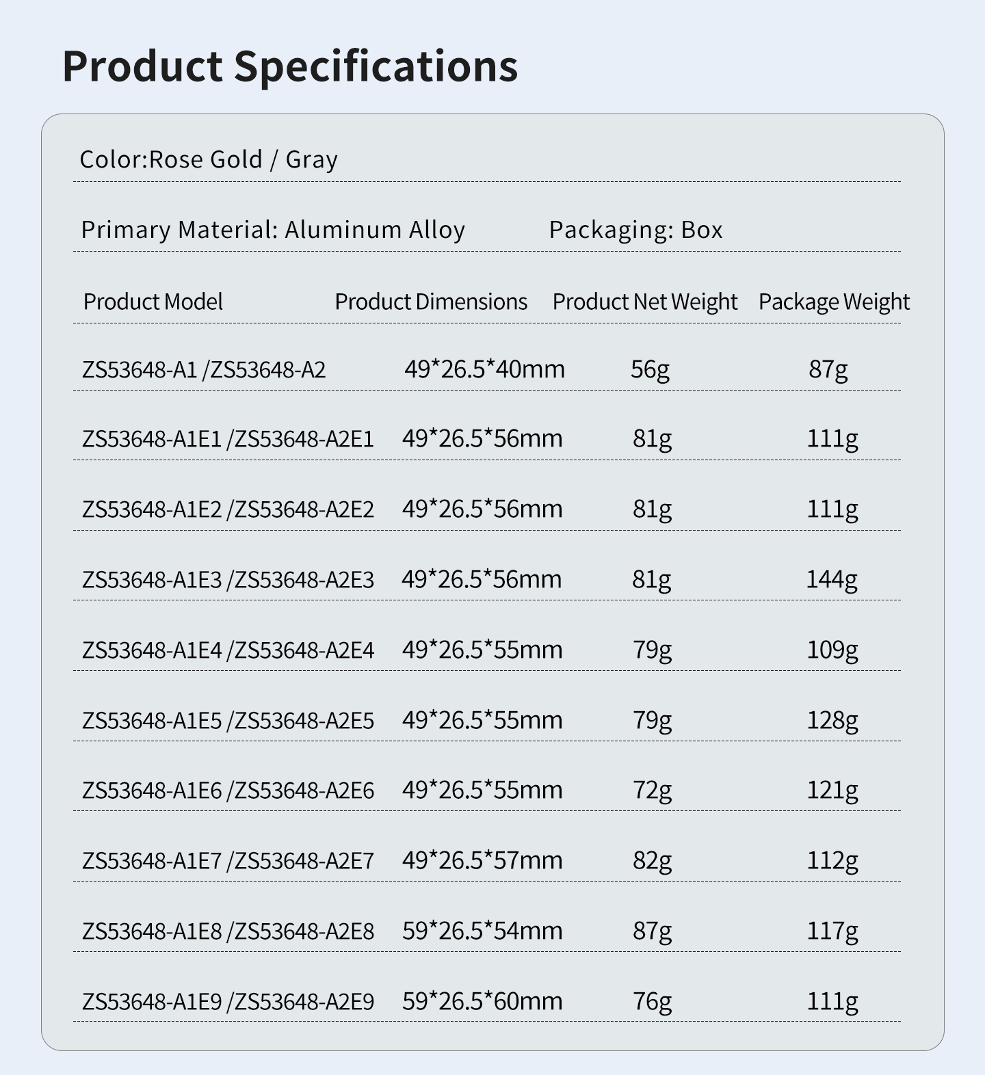Viewport: 985px width, 1075px height.
Task: Click the Color: Rose Gold / Gray text
Action: click(x=209, y=159)
